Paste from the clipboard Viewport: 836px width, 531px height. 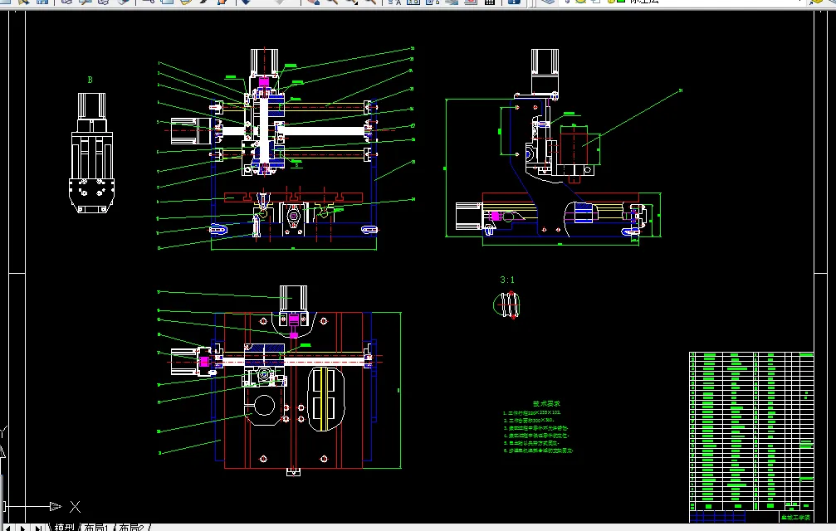click(x=186, y=3)
